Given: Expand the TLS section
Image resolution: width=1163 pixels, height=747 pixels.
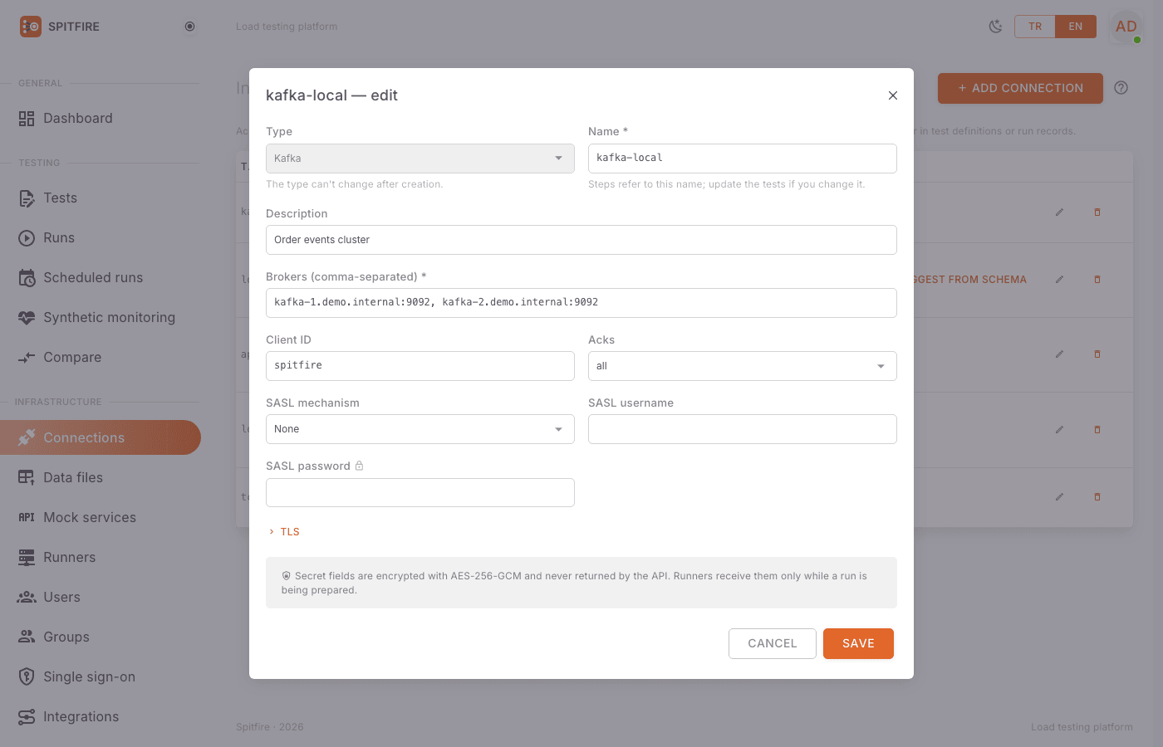Looking at the screenshot, I should click(284, 532).
